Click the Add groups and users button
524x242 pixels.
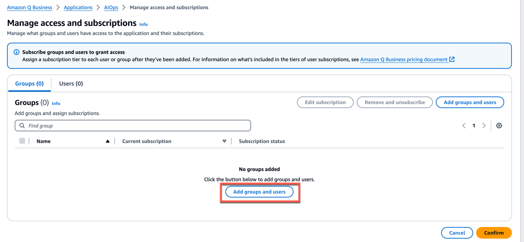tap(259, 192)
